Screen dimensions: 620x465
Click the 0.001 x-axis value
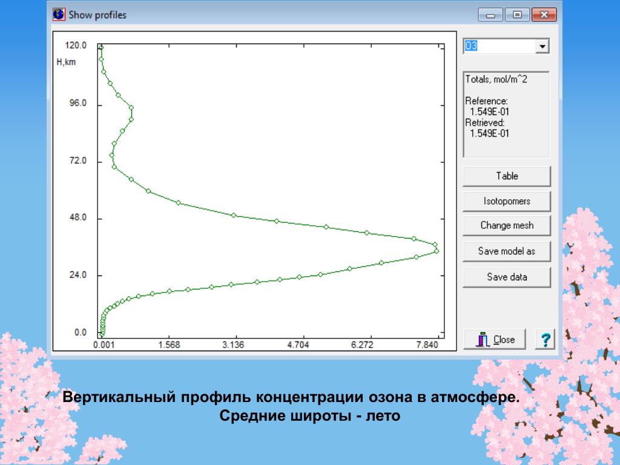coord(104,345)
